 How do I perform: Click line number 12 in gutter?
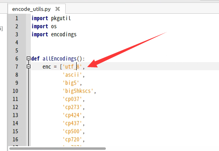pos(15,107)
